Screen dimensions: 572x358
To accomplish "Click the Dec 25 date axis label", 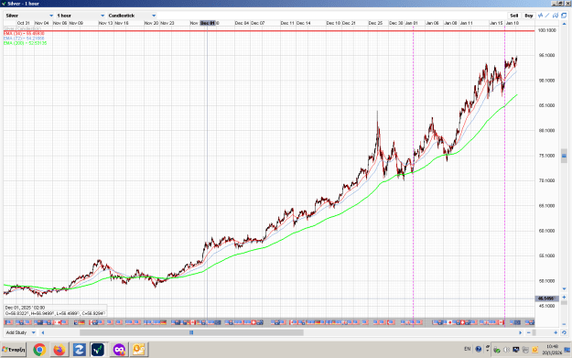I will [x=375, y=23].
